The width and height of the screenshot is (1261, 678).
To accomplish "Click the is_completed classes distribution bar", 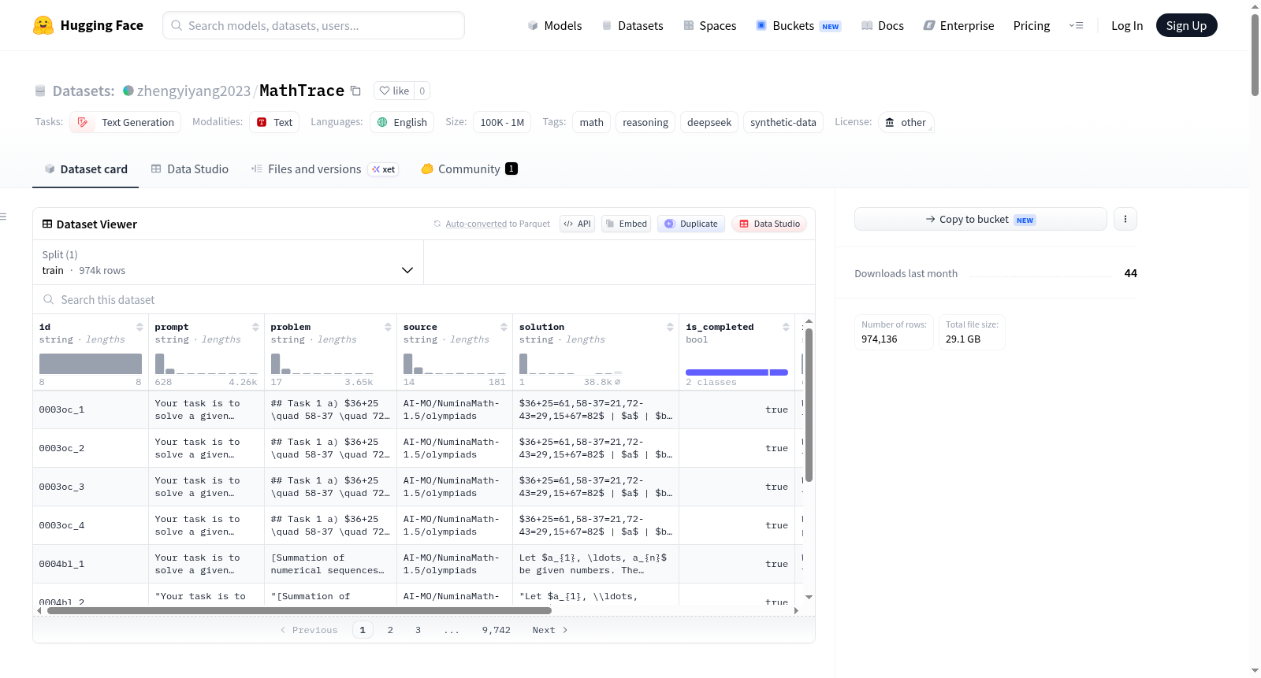I will tap(737, 372).
